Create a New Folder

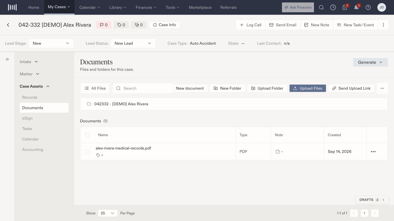[x=227, y=88]
